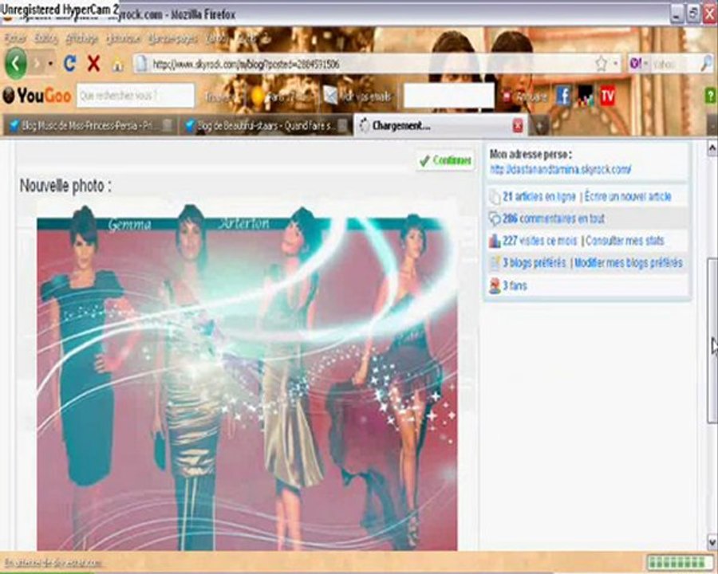This screenshot has height=574, width=718.
Task: Open the Affichage menu
Action: [x=82, y=39]
